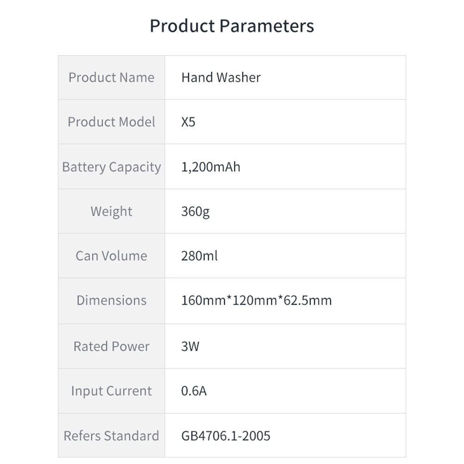Click the 3W power value
Image resolution: width=464 pixels, height=464 pixels.
point(190,346)
